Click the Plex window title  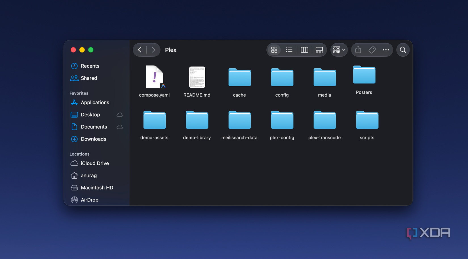(x=171, y=50)
